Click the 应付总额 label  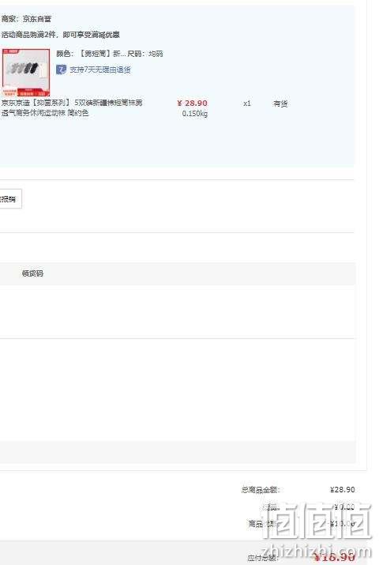click(x=263, y=558)
